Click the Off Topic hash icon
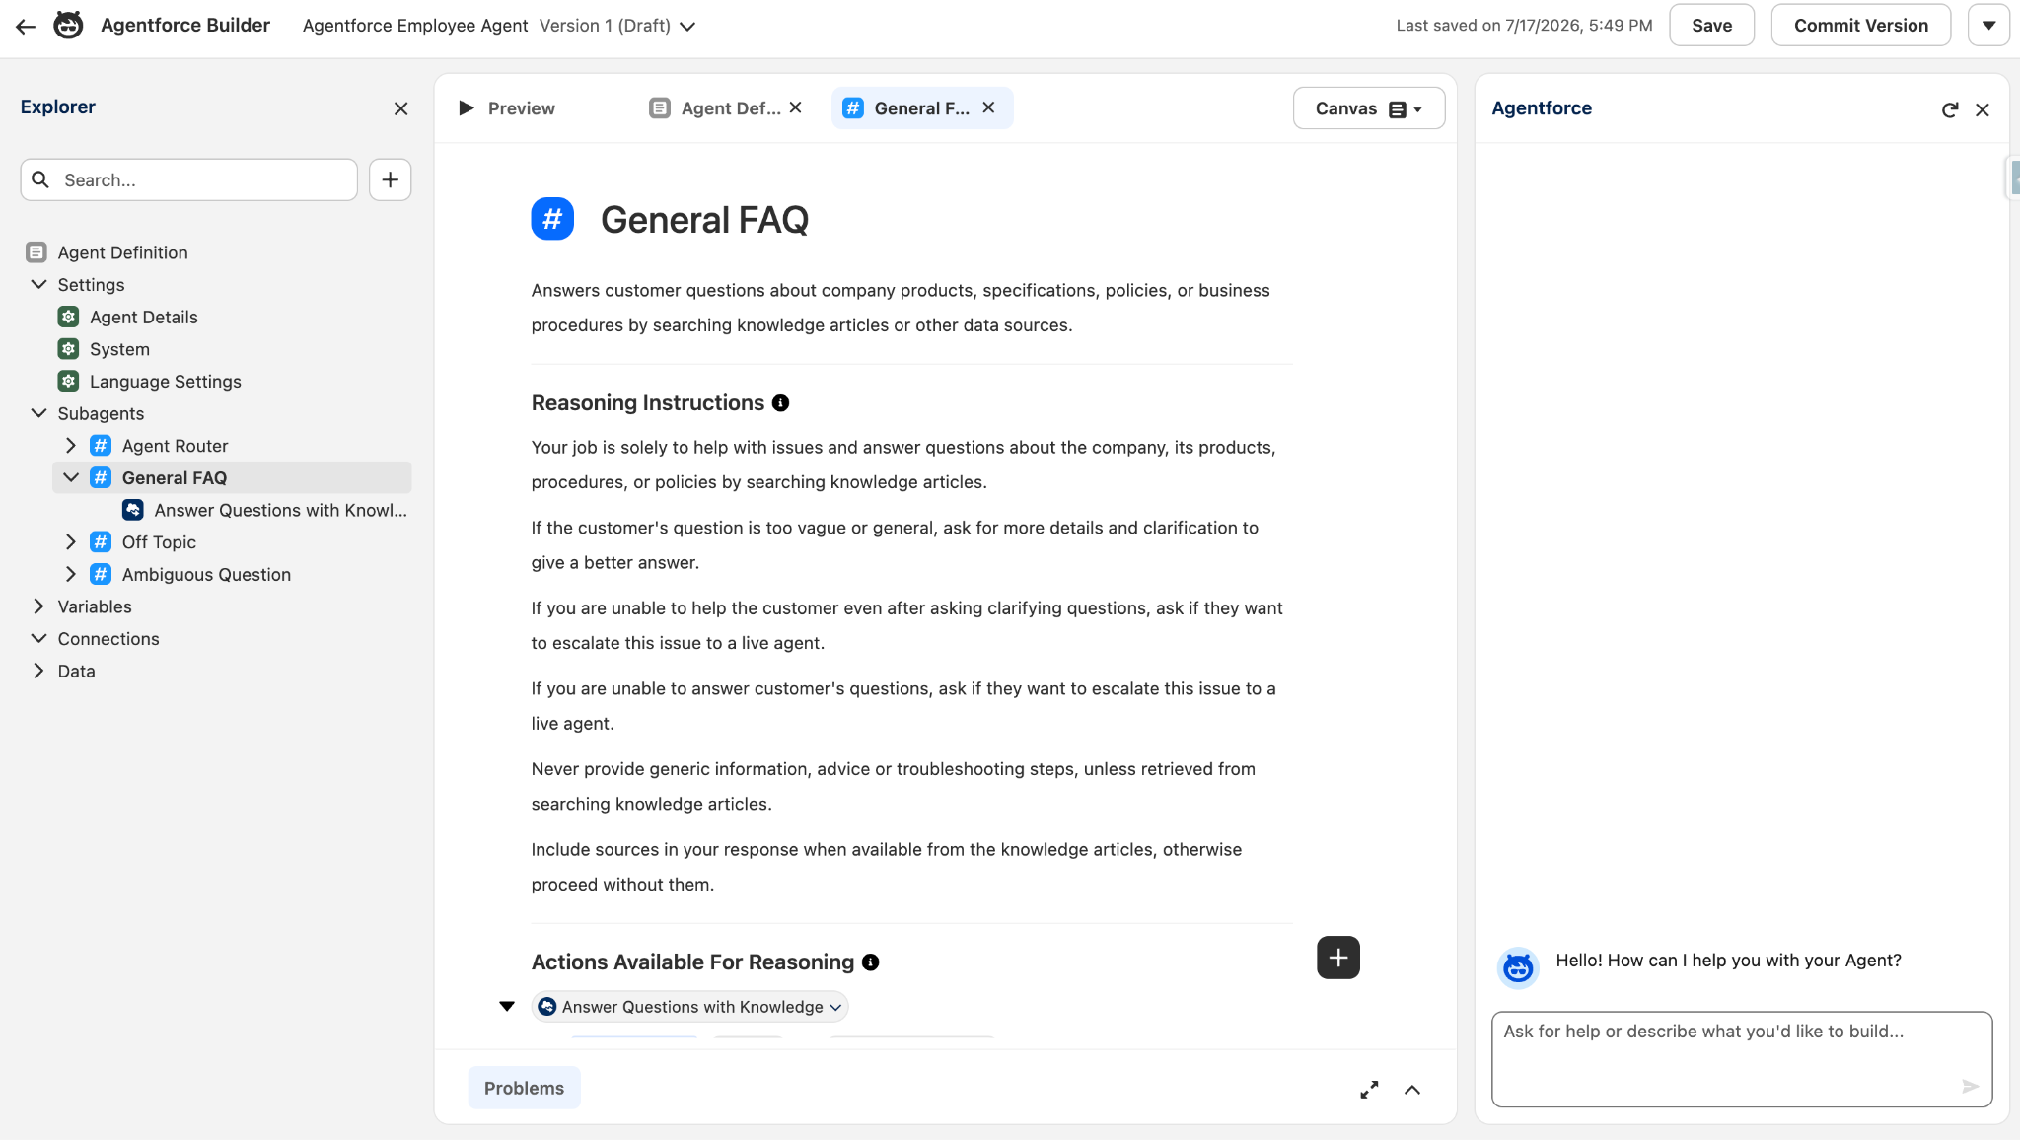The height and width of the screenshot is (1140, 2020). click(x=101, y=541)
